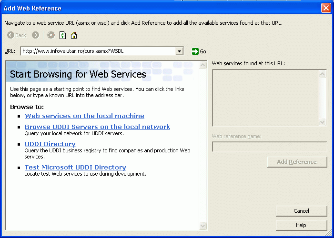Click the 'Browse to:' label
Screen dimensions: 334x238
point(27,107)
